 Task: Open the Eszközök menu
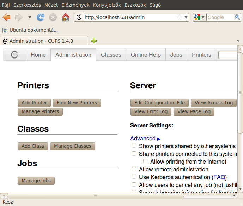click(x=135, y=5)
